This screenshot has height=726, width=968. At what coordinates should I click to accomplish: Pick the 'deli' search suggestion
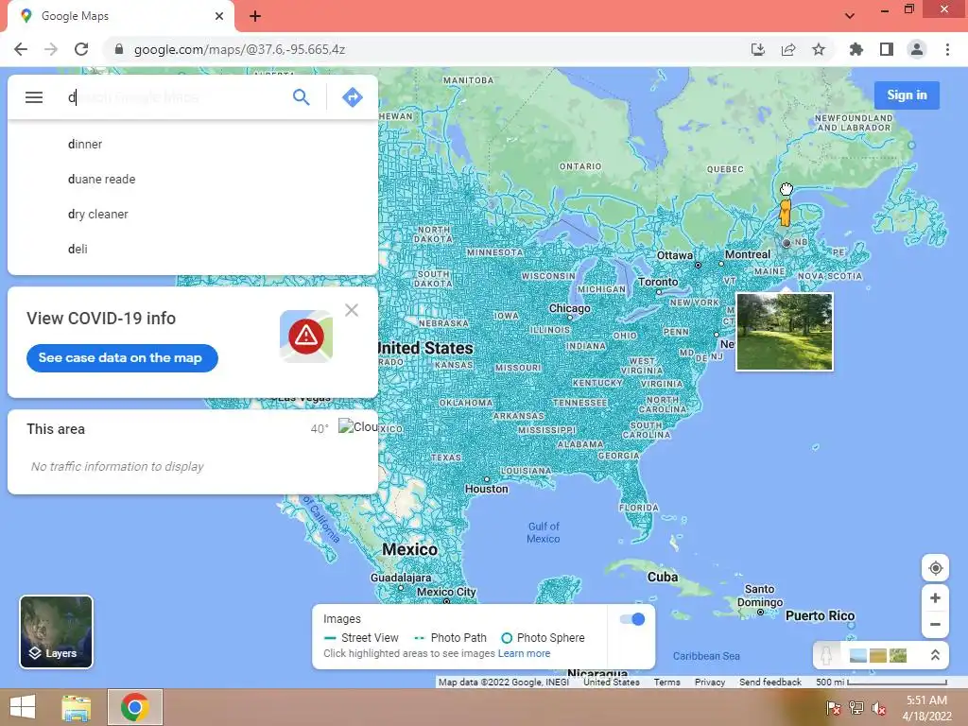193,249
